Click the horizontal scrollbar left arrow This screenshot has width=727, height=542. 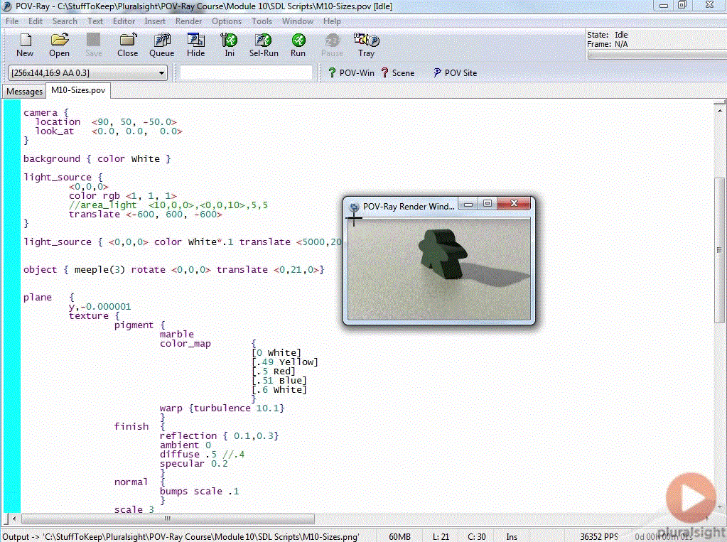14,519
